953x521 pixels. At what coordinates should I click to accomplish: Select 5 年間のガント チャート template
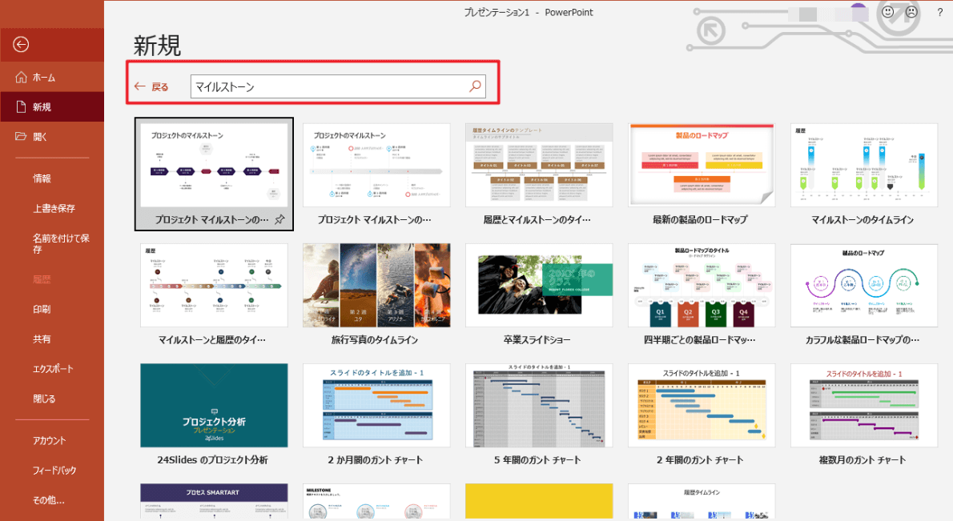point(539,406)
